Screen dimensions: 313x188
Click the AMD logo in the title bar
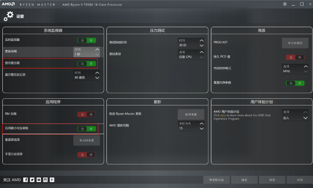[x=8, y=4]
